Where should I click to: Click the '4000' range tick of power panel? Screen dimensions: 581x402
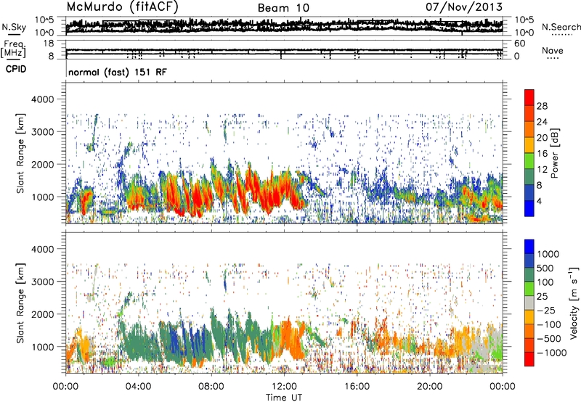point(42,99)
